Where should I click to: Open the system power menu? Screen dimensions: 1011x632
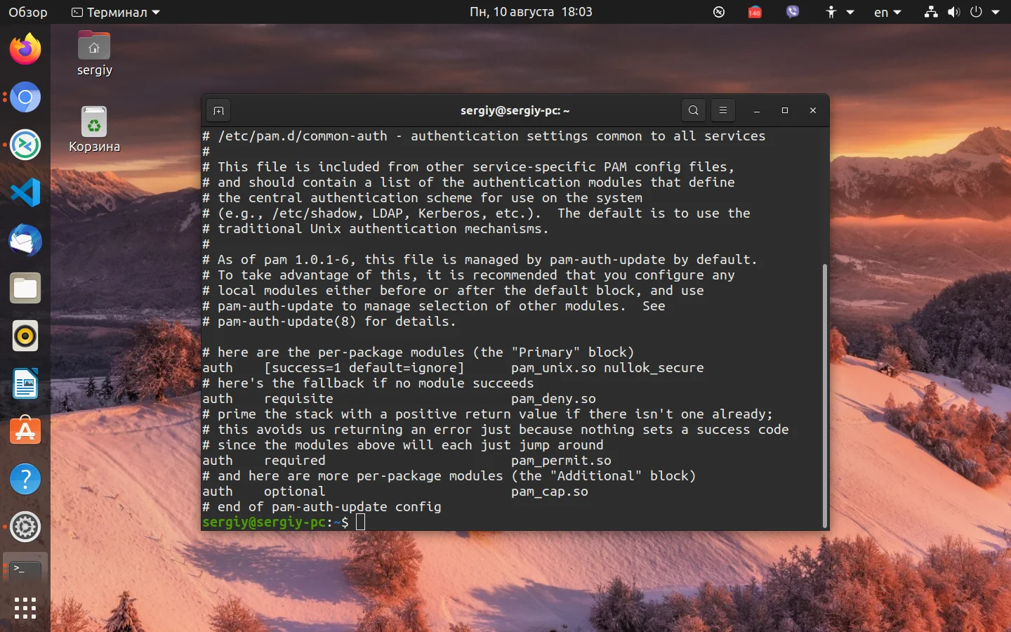click(984, 12)
